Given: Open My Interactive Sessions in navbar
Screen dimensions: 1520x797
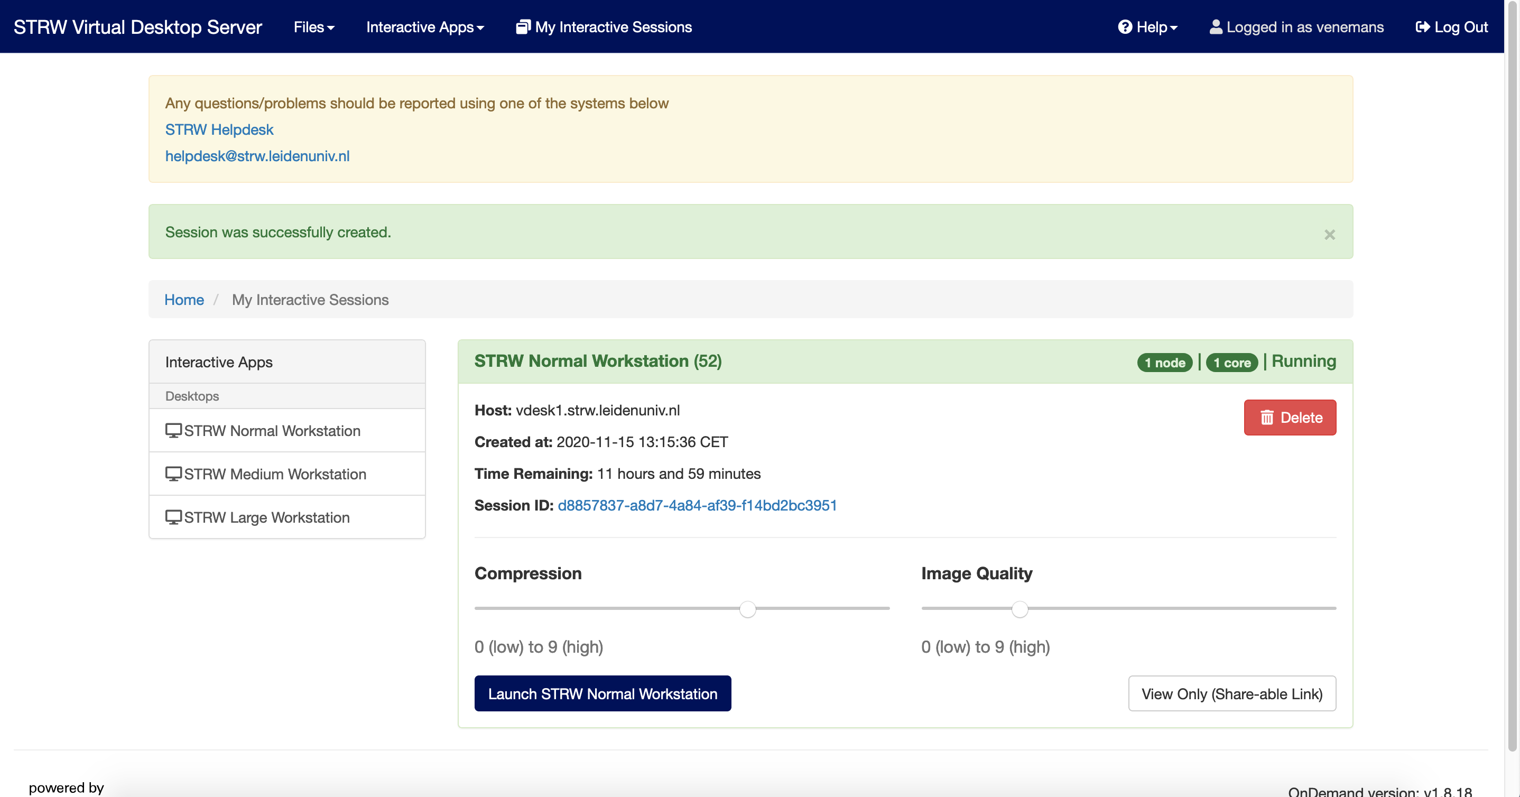Looking at the screenshot, I should point(613,27).
